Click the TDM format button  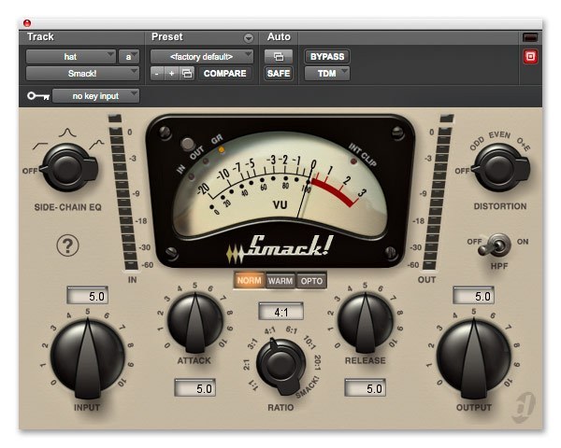[325, 73]
